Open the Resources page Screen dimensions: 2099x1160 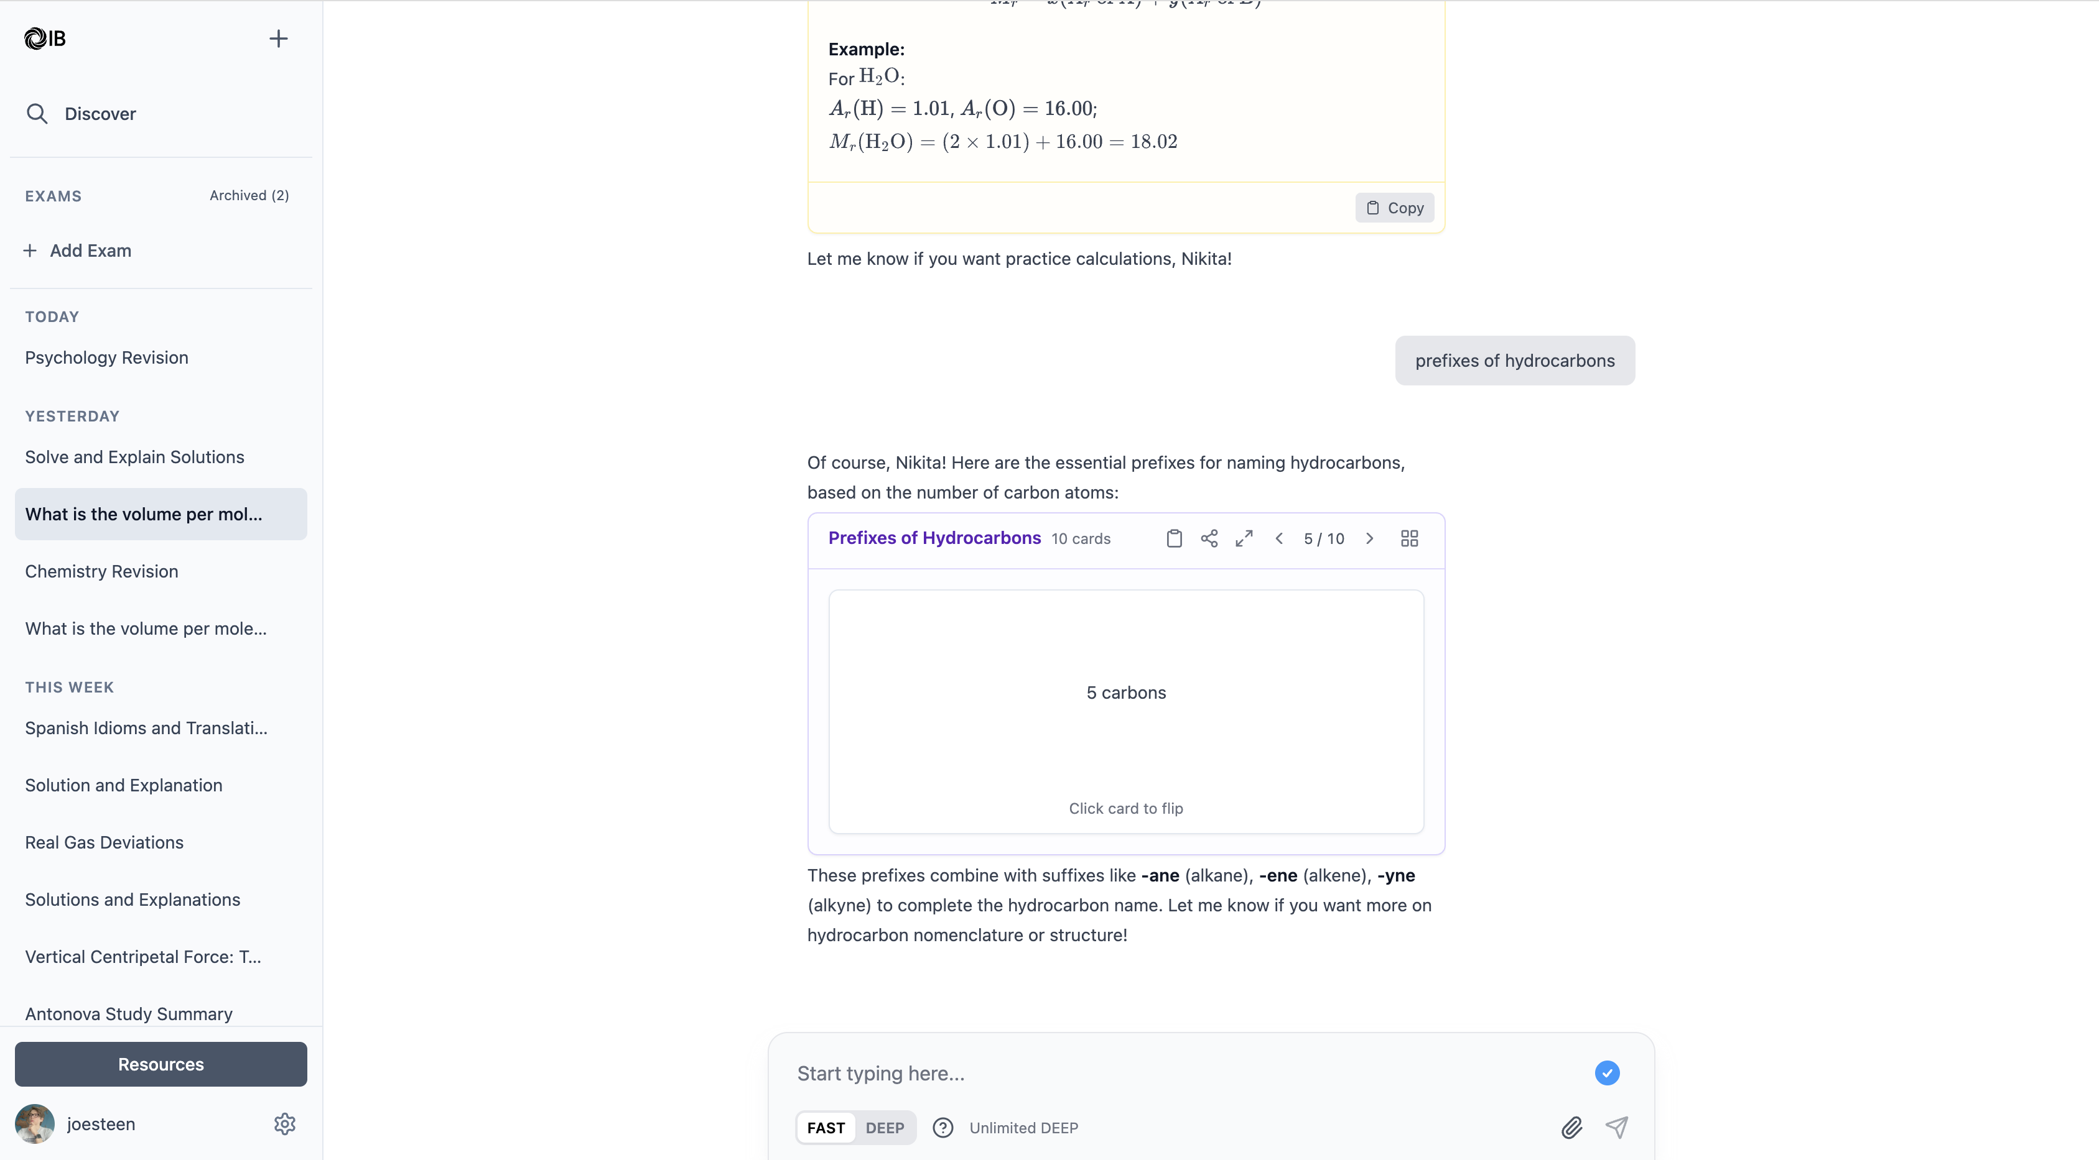[x=160, y=1064]
